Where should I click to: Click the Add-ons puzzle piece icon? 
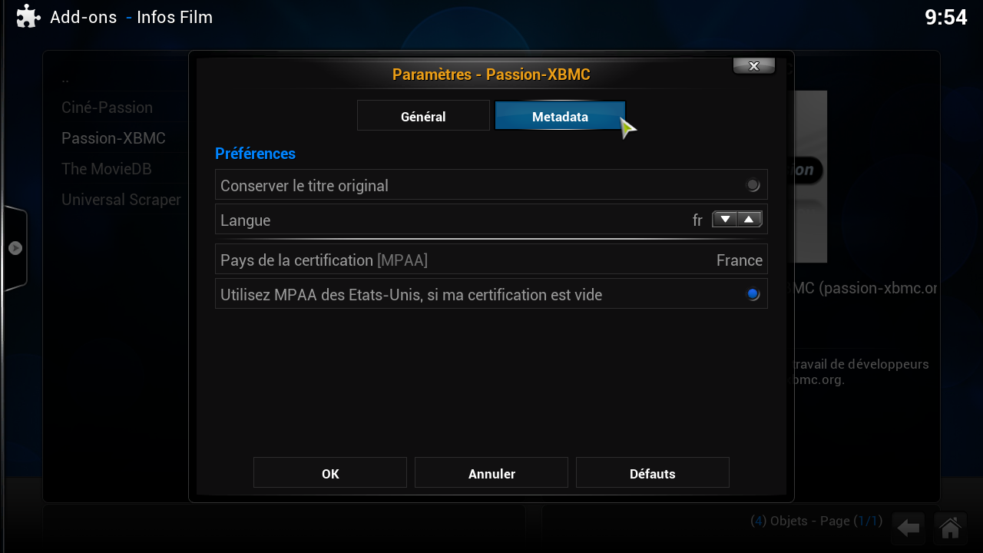(28, 16)
